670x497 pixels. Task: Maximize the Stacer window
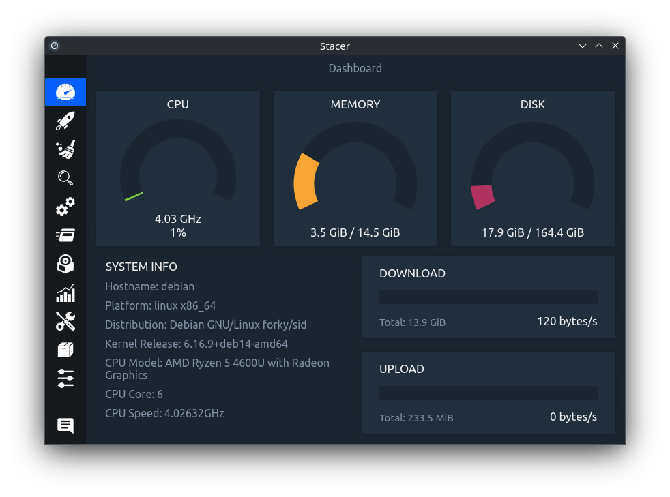click(x=599, y=46)
